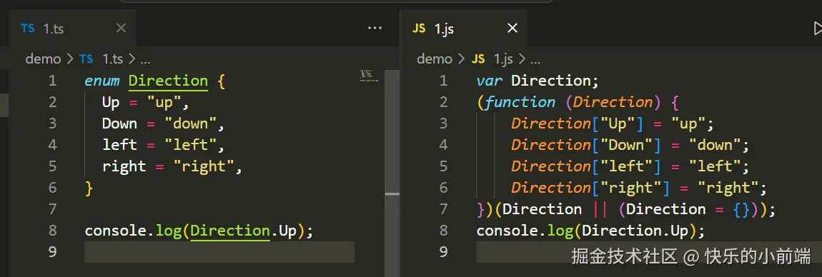Click the "down" string in the 1.ts file

pos(190,124)
